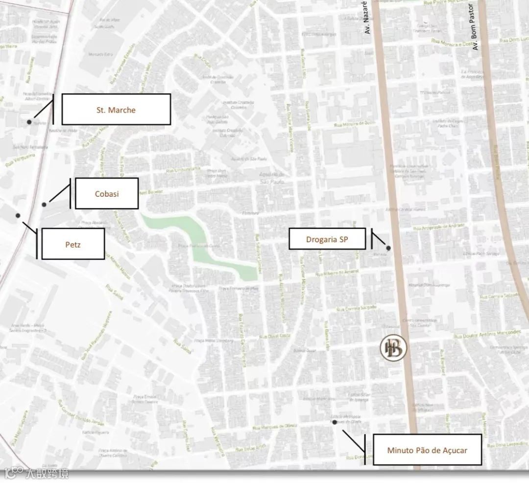
Task: Click the Rua Marquês de Olinda street label
Action: pyautogui.click(x=275, y=427)
